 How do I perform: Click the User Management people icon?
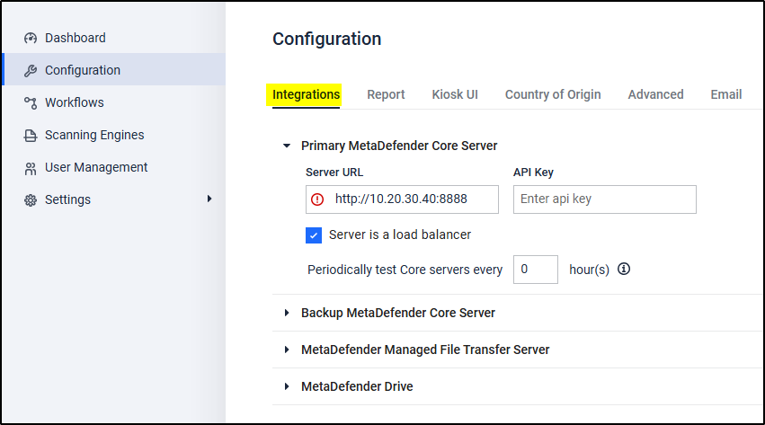31,169
